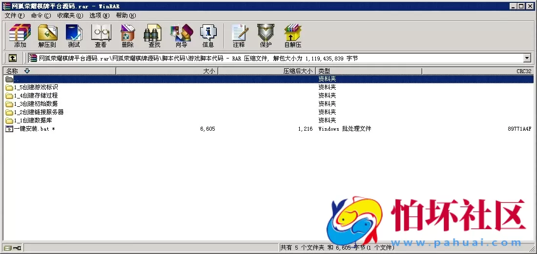
Task: Click the 解压到 (Extract to) icon
Action: point(47,36)
